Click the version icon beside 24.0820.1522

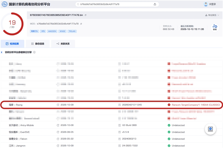119,146
